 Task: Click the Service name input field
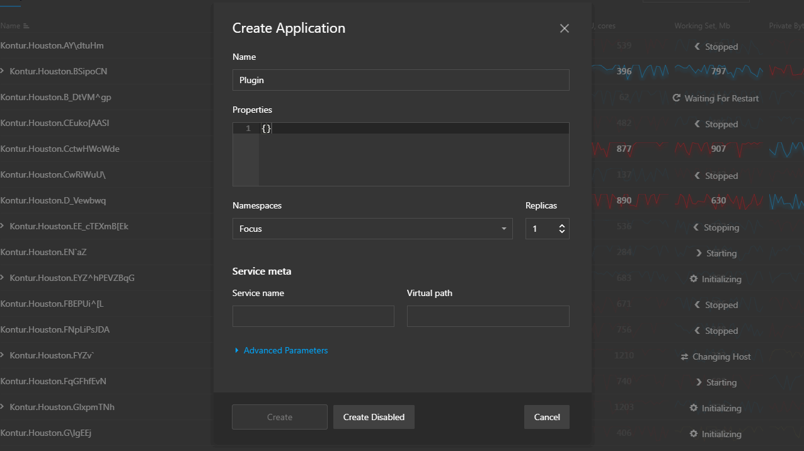313,316
